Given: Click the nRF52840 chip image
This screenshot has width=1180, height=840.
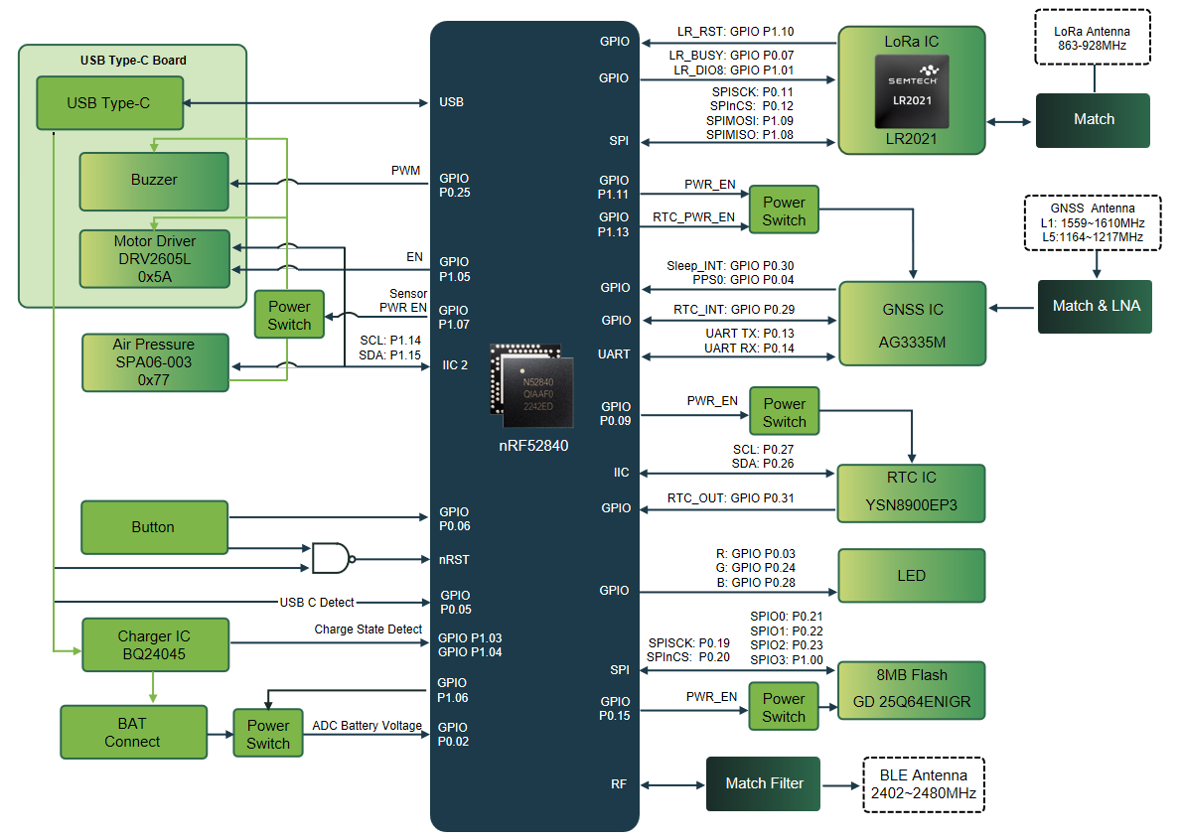Looking at the screenshot, I should 531,386.
